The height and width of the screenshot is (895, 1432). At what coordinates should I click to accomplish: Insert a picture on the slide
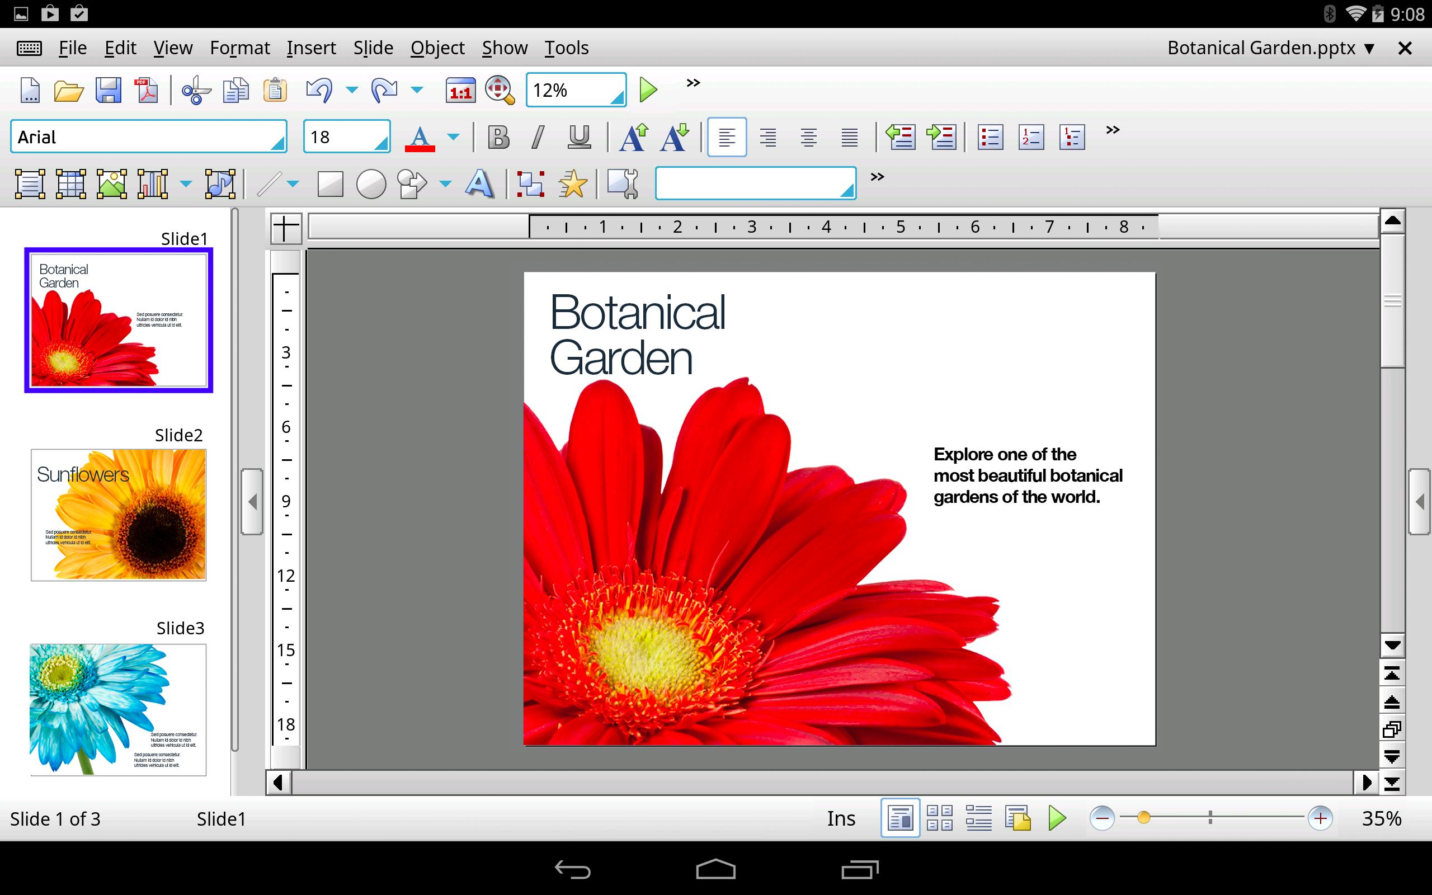pos(111,183)
